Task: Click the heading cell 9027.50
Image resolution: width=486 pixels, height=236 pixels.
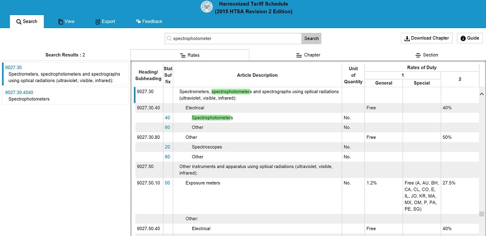Action: 145,166
